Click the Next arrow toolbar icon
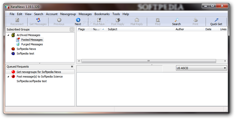Screen dimensions: 235x119 [78, 20]
